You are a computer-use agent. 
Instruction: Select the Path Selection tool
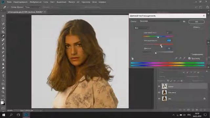(3, 80)
